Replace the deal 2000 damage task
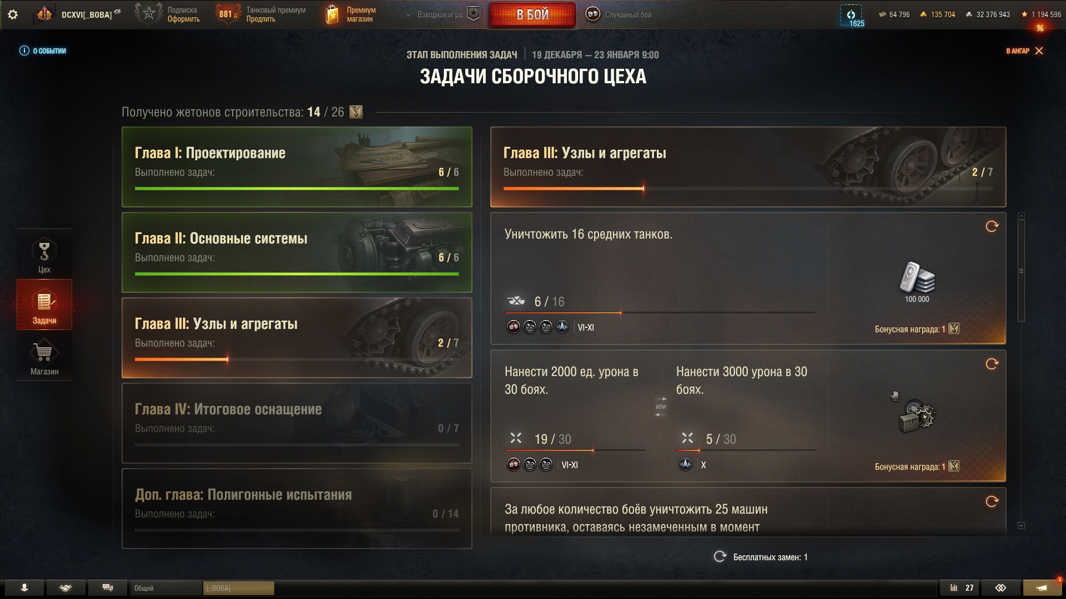The image size is (1066, 599). tap(992, 364)
